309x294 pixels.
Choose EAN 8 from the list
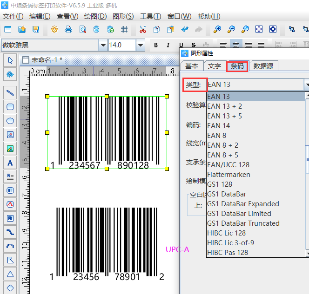click(x=256, y=136)
